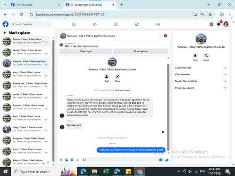Select the Messenger | Facebook tab

click(90, 5)
